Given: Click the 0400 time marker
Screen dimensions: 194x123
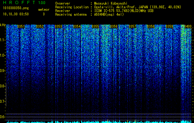Looking at the screenshot, I should click(x=188, y=26).
